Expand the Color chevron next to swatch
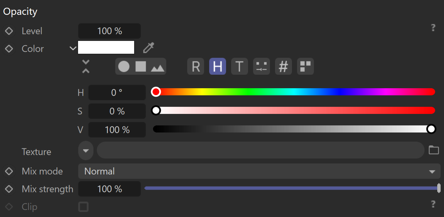444x217 pixels. [x=73, y=48]
